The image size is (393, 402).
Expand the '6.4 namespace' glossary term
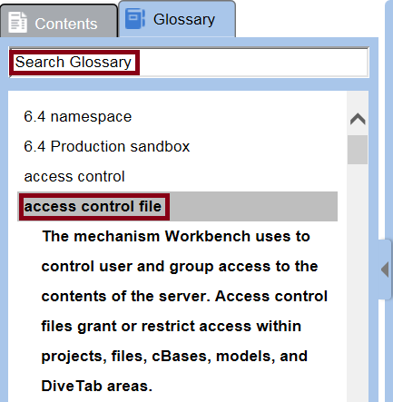[78, 117]
